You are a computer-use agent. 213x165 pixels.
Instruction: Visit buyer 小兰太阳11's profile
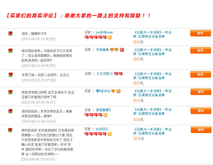(104, 74)
